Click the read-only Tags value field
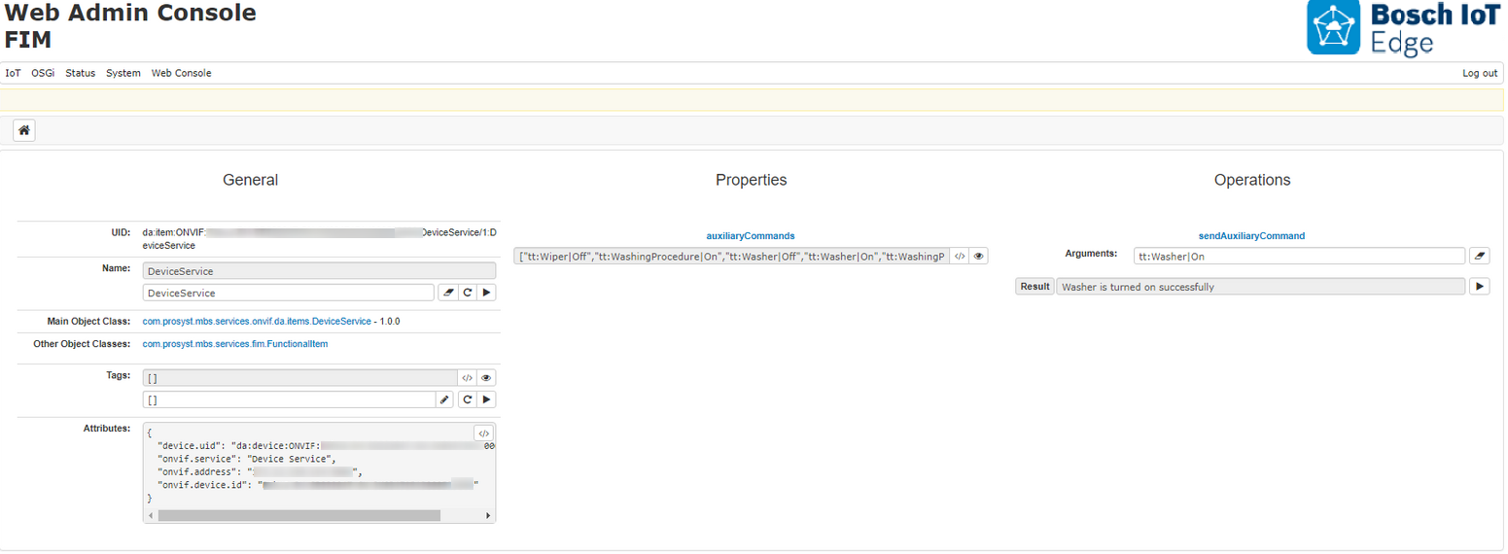1508x554 pixels. click(x=299, y=378)
